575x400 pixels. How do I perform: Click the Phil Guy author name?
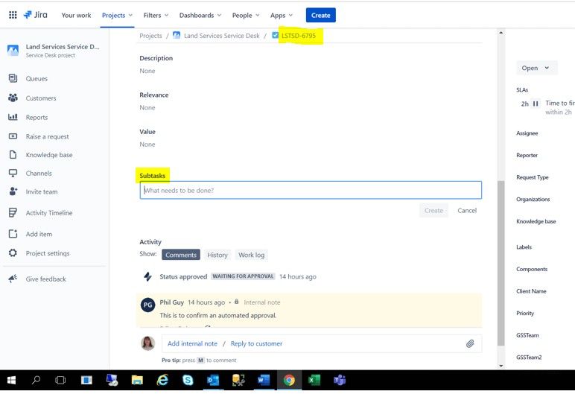tap(171, 302)
